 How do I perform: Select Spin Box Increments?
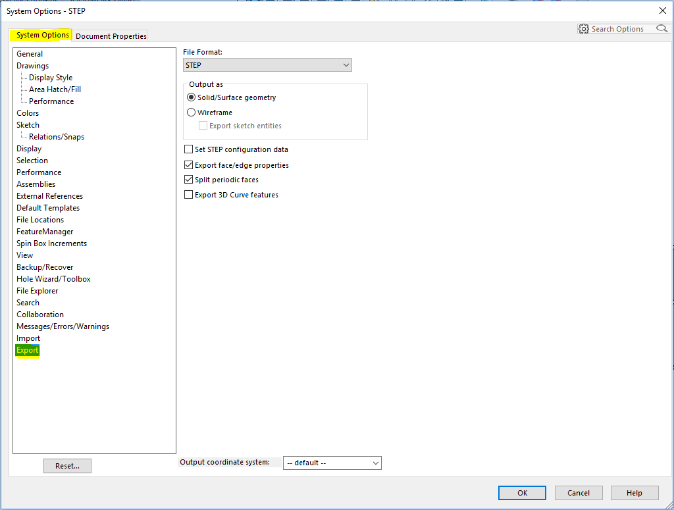(51, 243)
